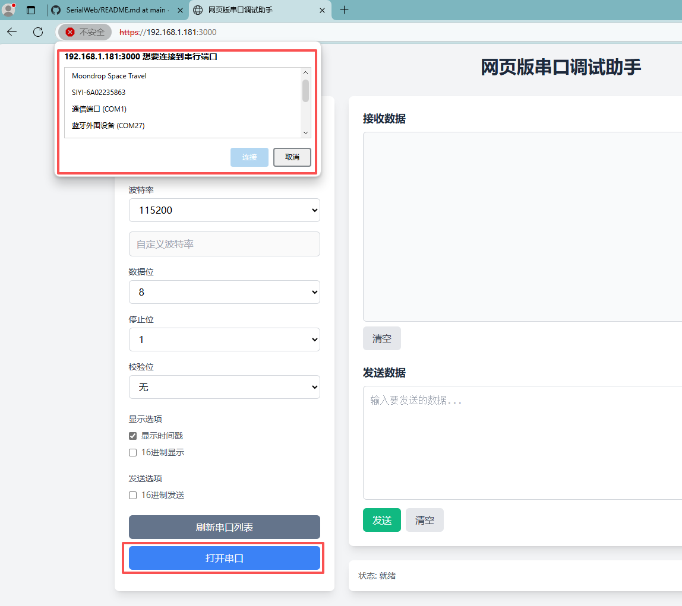Open the 波特率 115200 dropdown
The width and height of the screenshot is (682, 606).
[x=225, y=210]
